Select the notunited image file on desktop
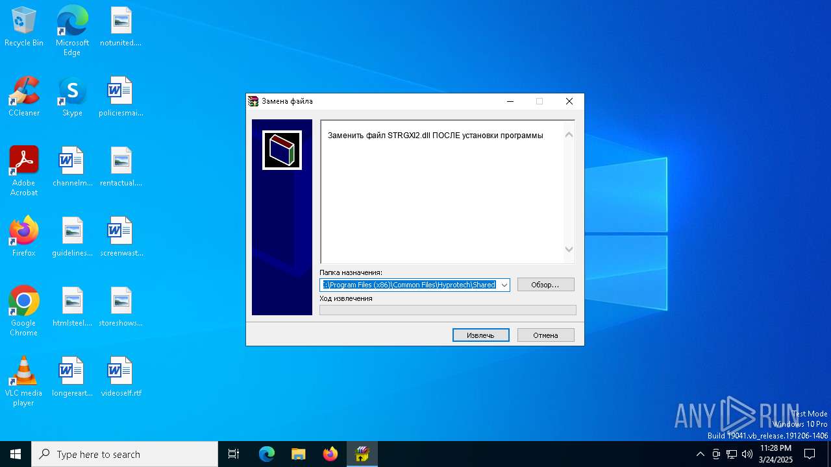This screenshot has height=467, width=831. (x=121, y=27)
